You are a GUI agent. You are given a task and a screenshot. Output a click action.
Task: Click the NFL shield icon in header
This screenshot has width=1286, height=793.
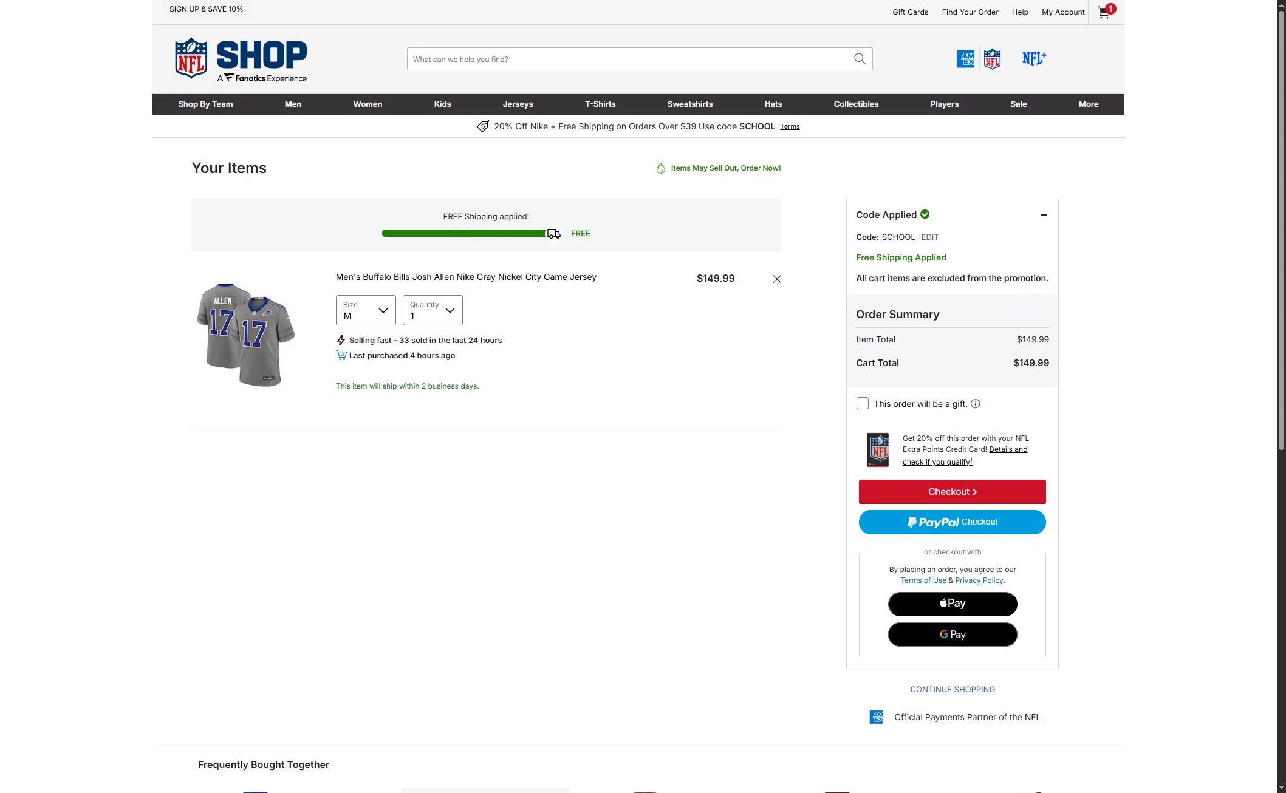(x=993, y=59)
